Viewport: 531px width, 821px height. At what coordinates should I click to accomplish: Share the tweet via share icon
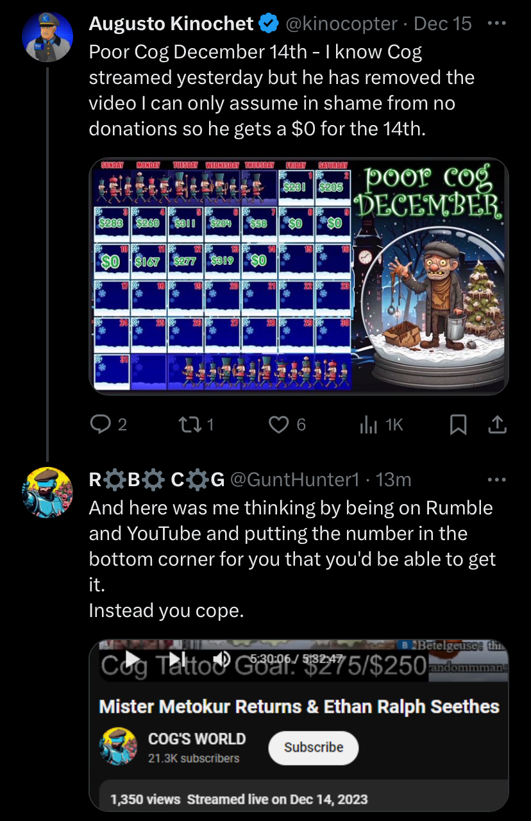click(498, 425)
